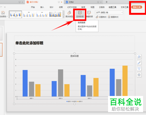Click the 更改类型 (Change Type) button
146x115 pixels.
[69, 14]
